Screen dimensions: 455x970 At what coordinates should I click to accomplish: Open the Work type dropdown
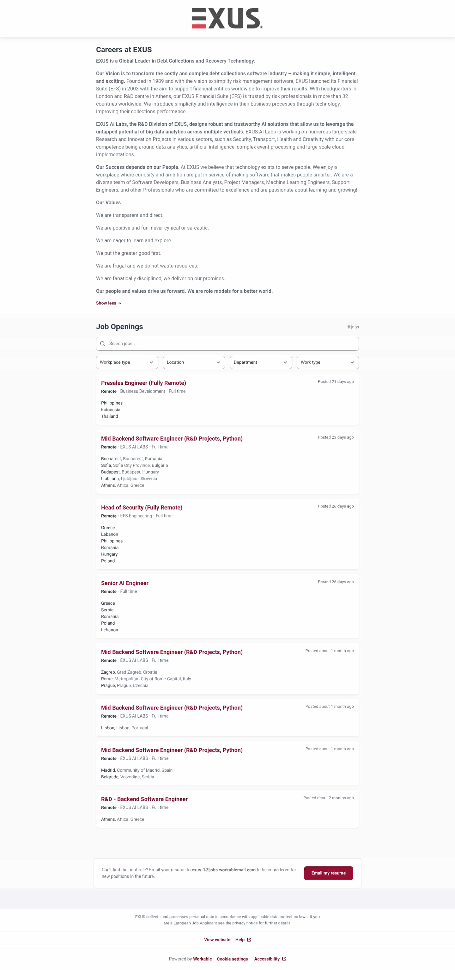pyautogui.click(x=328, y=362)
